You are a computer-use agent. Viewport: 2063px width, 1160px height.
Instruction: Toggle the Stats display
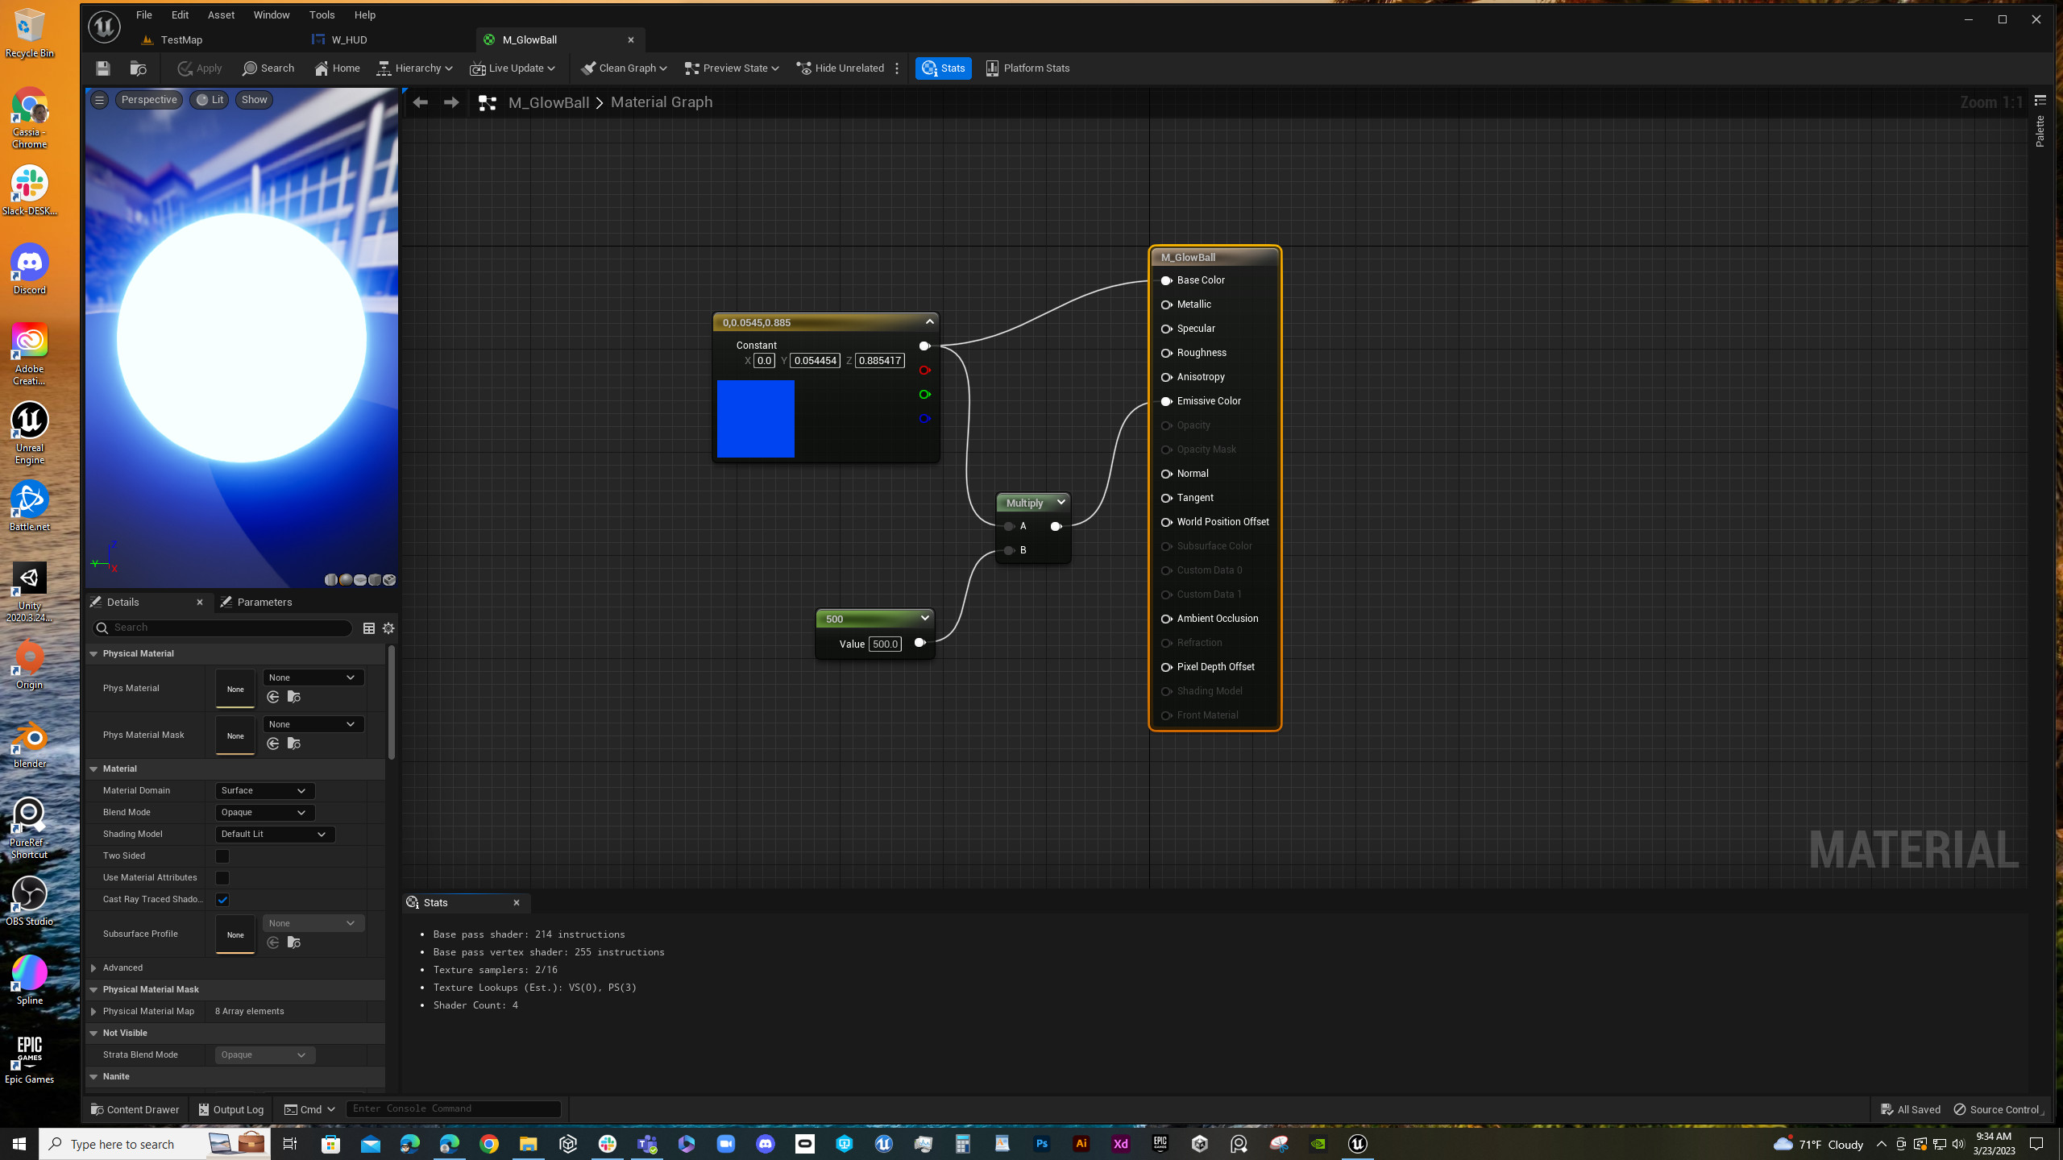click(x=943, y=68)
